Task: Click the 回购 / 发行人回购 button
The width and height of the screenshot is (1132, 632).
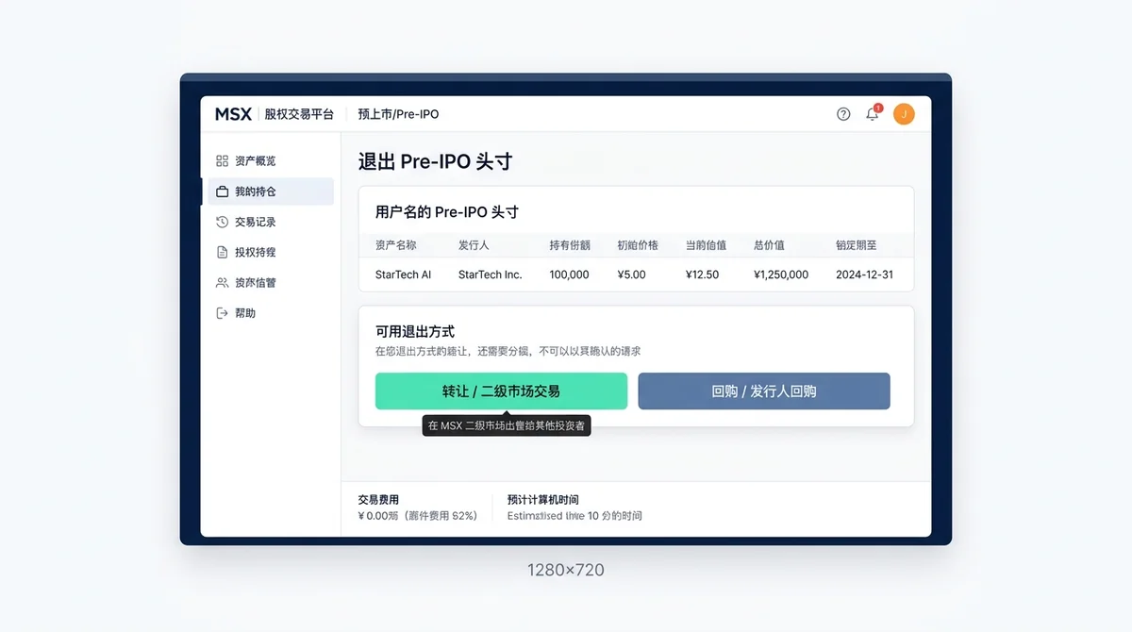Action: pyautogui.click(x=764, y=391)
